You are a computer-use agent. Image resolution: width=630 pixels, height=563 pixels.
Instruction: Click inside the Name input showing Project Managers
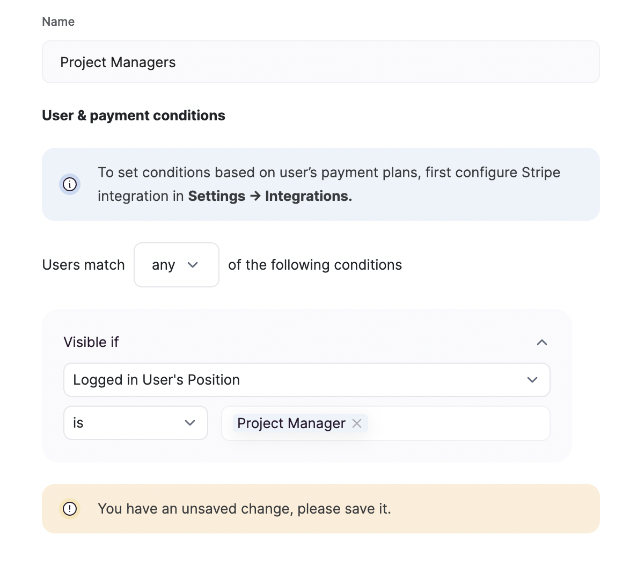tap(215, 62)
